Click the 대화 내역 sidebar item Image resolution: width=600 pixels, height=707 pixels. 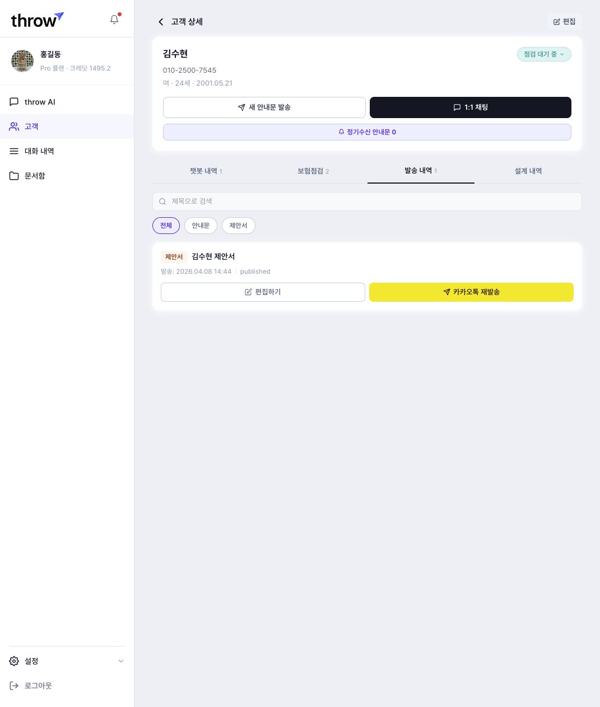(x=39, y=151)
